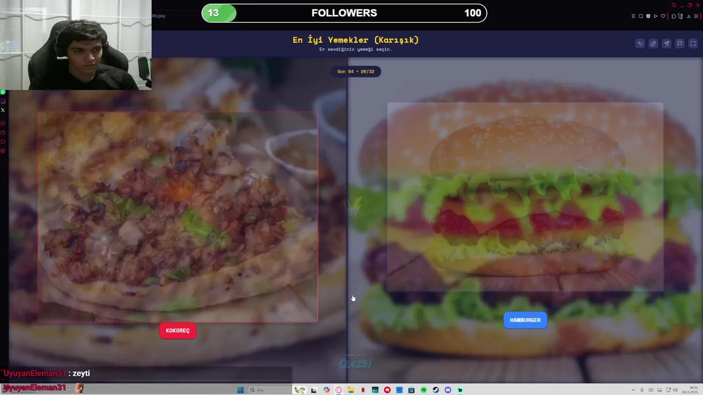Open the browser downloads icon

[689, 16]
